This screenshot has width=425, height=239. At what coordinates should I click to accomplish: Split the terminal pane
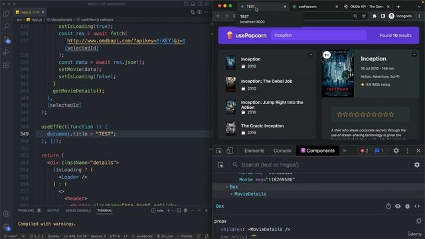(x=179, y=210)
